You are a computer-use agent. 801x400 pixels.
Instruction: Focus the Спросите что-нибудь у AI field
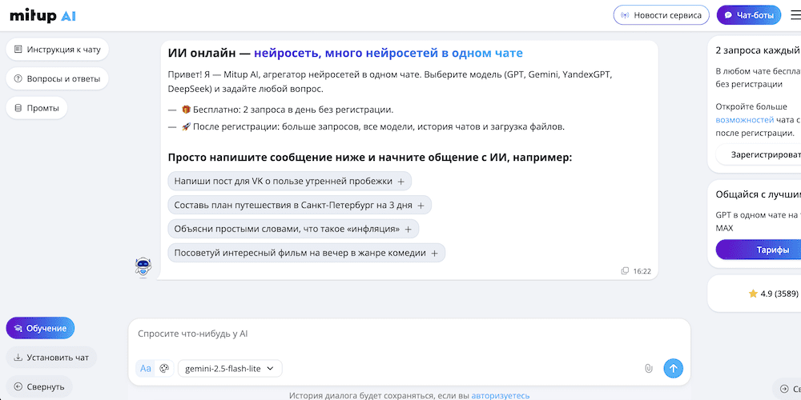click(409, 334)
